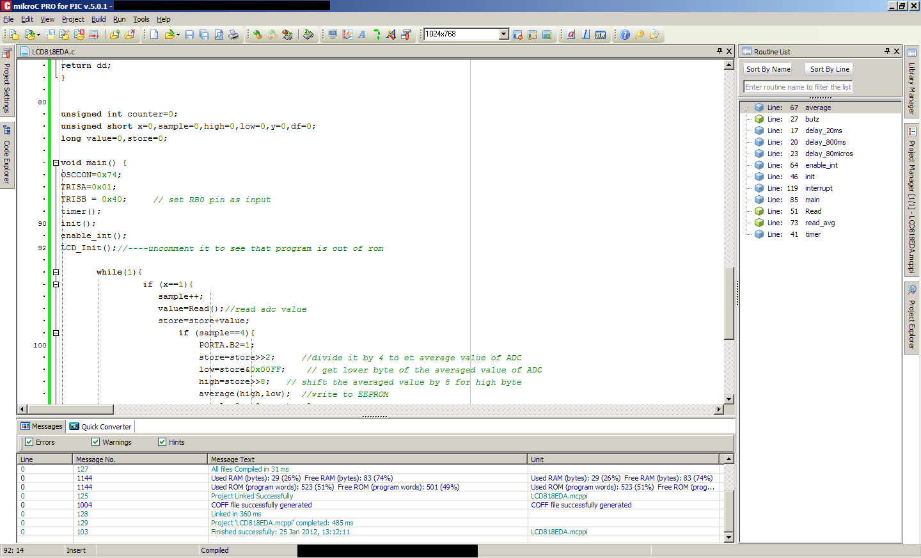The width and height of the screenshot is (921, 558).
Task: Uncheck the Errors checkbox
Action: pyautogui.click(x=29, y=442)
